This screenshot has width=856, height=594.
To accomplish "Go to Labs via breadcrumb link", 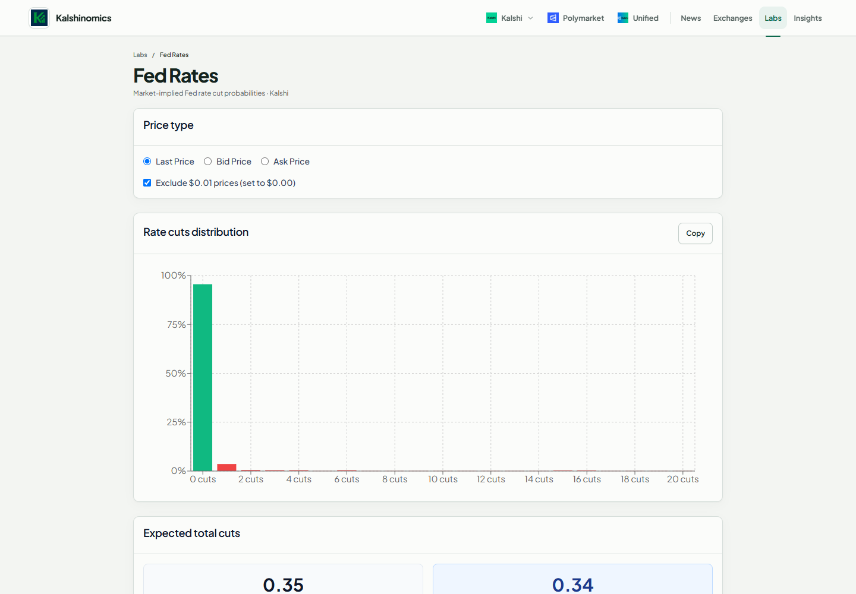I will coord(140,55).
